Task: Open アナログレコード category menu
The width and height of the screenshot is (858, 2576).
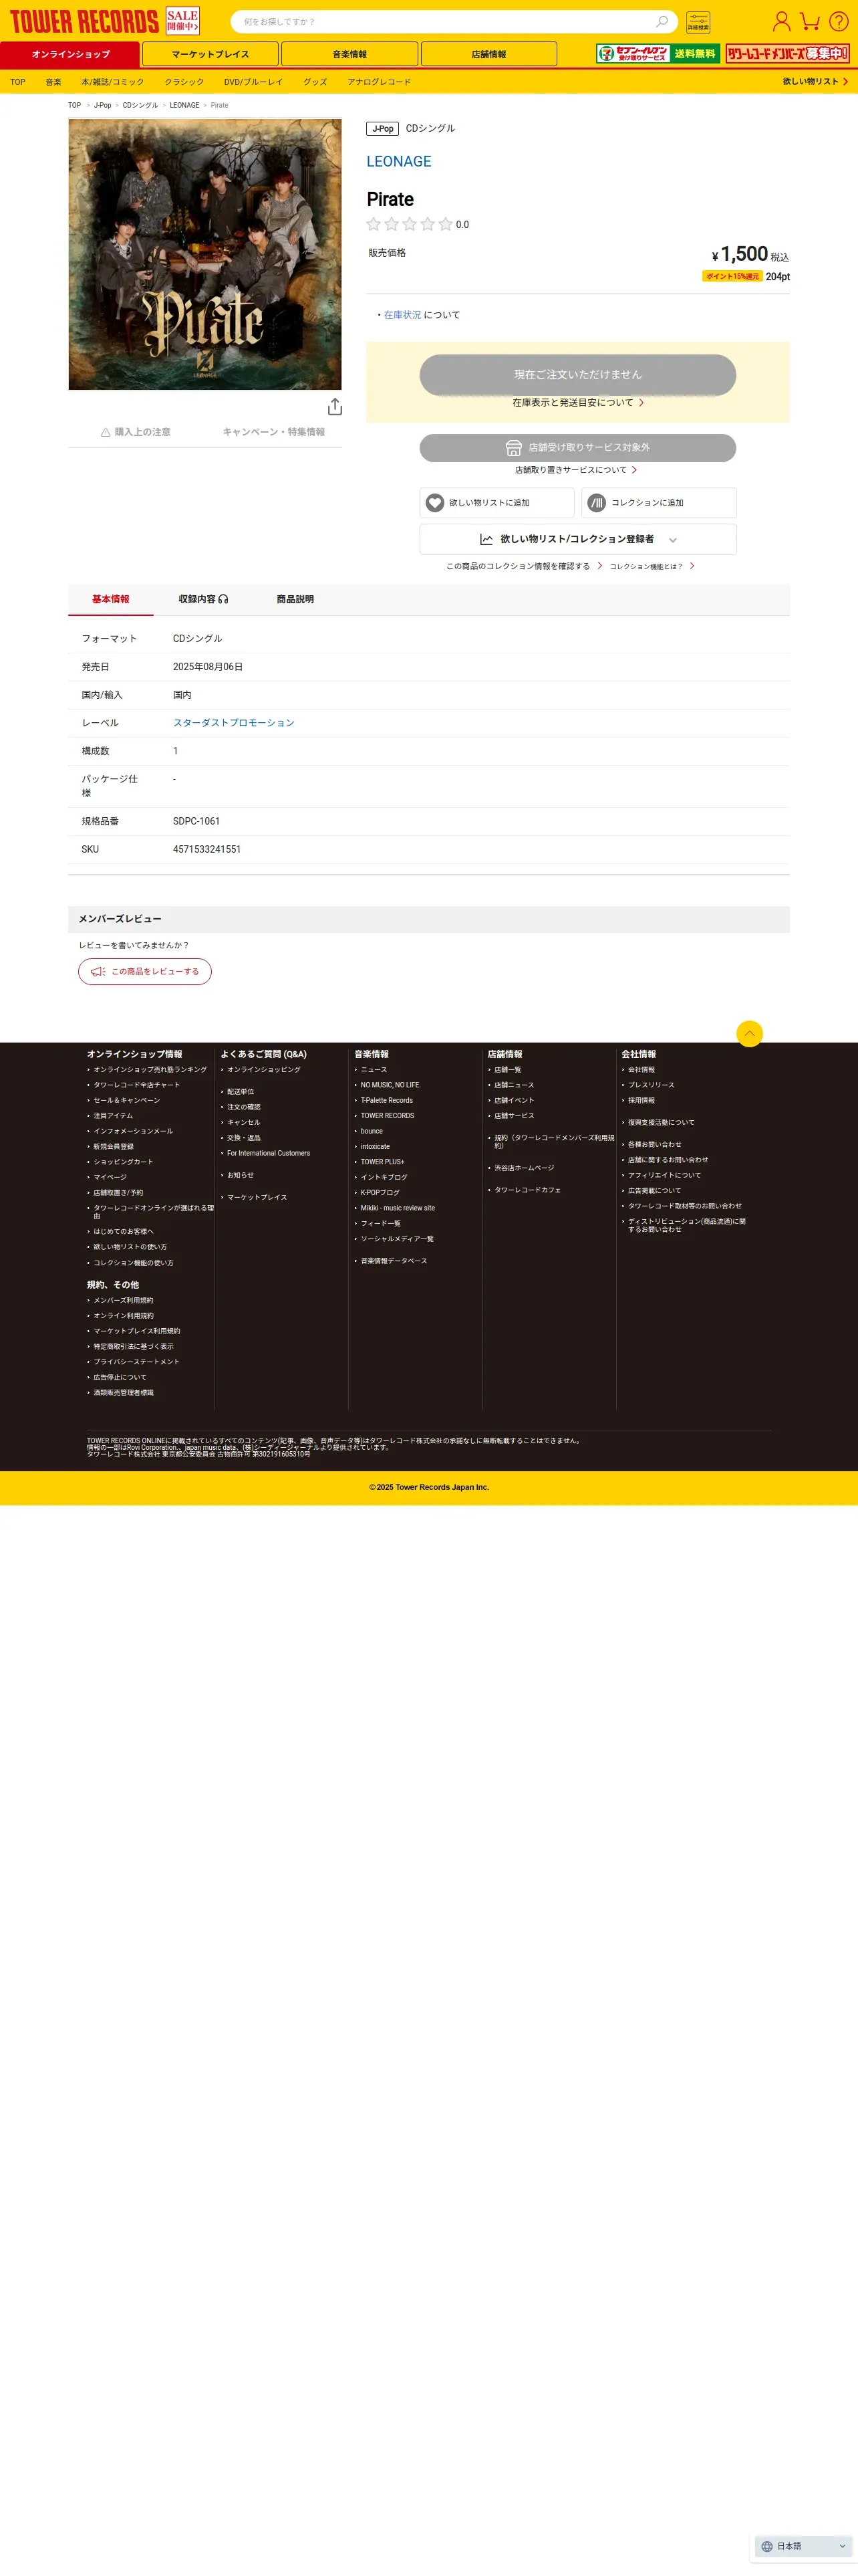Action: (380, 82)
